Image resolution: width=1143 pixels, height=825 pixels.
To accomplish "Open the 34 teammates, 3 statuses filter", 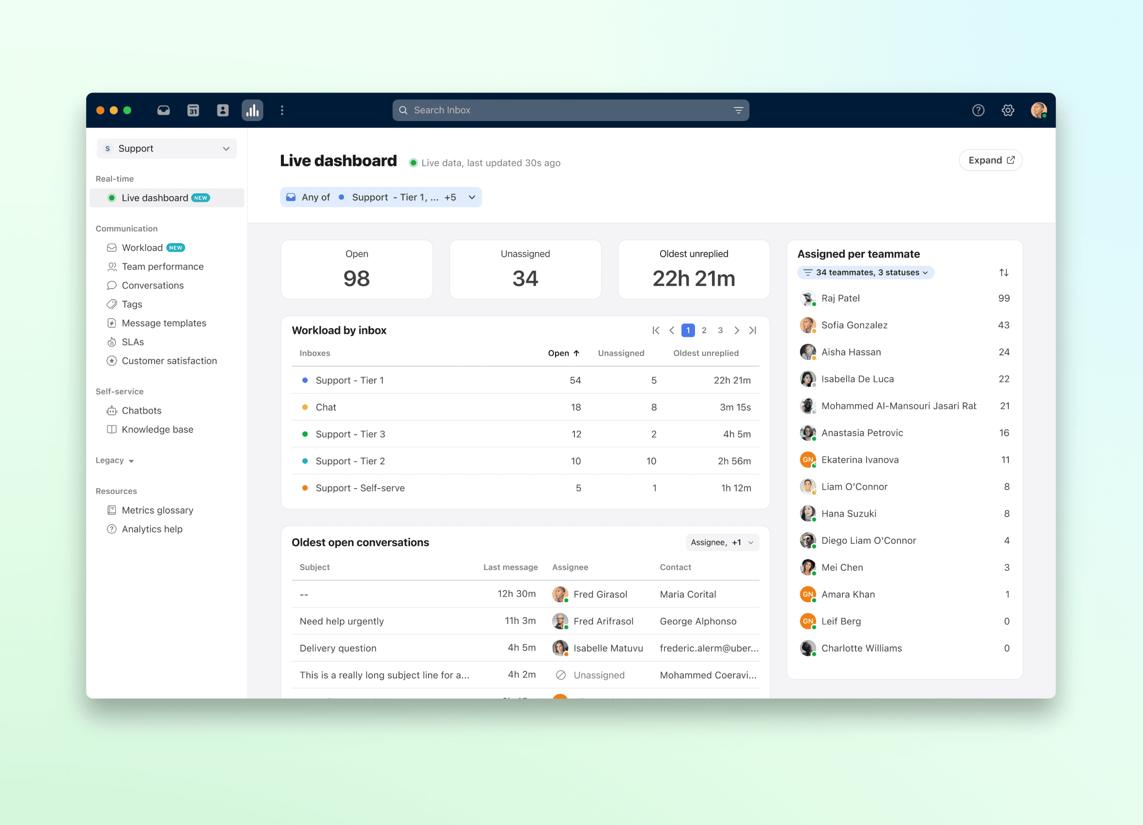I will click(865, 273).
